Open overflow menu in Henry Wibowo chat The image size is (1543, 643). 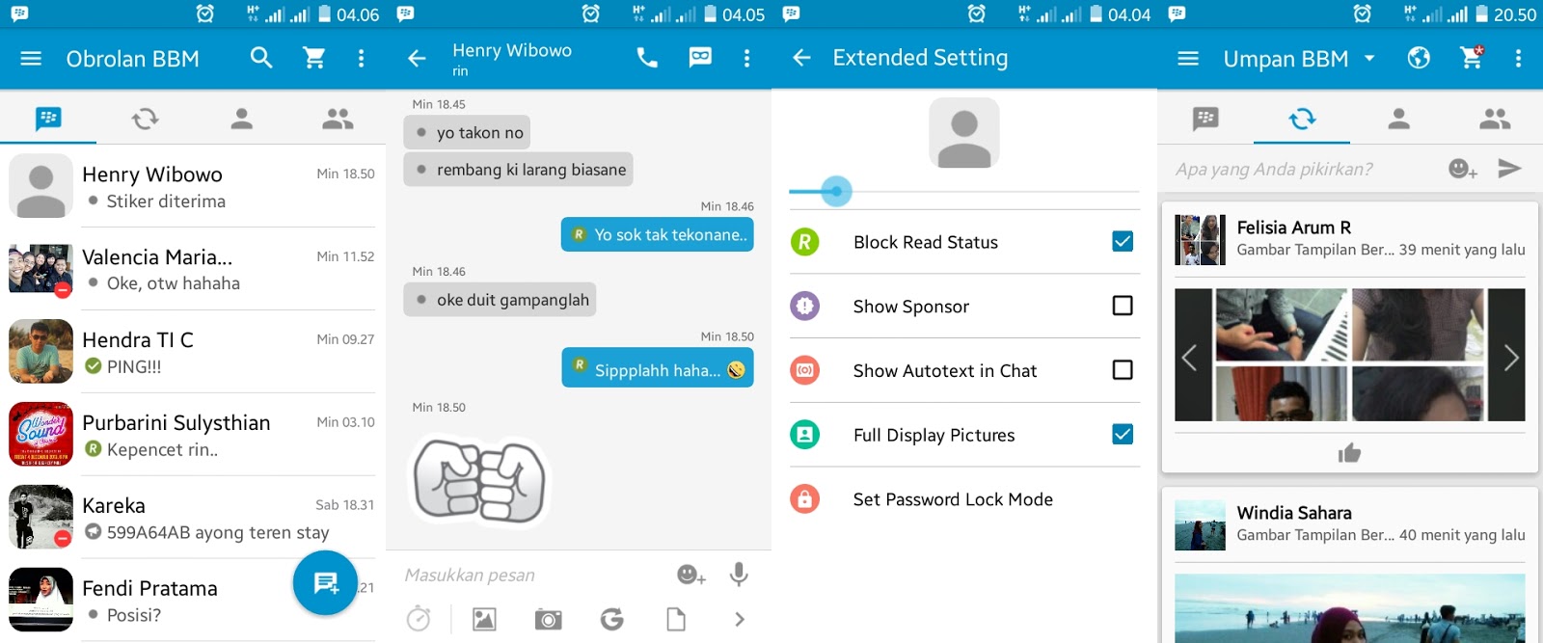click(746, 58)
